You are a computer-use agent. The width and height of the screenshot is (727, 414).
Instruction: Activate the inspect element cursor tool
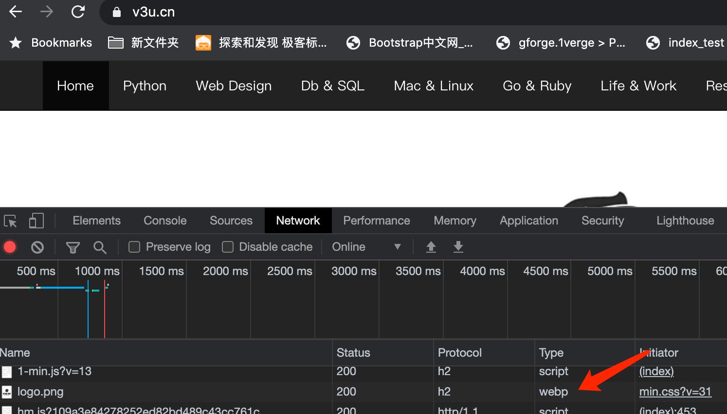tap(10, 221)
